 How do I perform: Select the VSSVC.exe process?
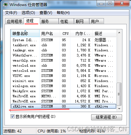pyautogui.click(x=63, y=76)
